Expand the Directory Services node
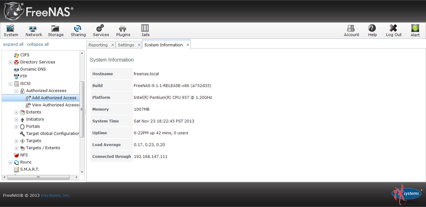 click(10, 62)
